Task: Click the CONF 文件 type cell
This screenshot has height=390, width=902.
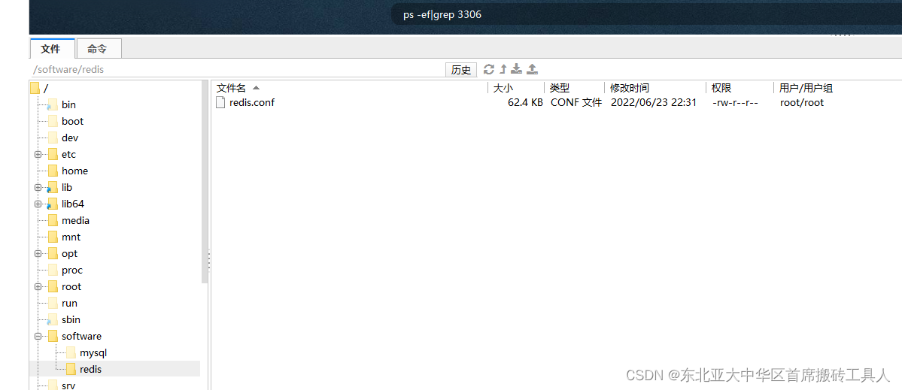Action: click(576, 103)
